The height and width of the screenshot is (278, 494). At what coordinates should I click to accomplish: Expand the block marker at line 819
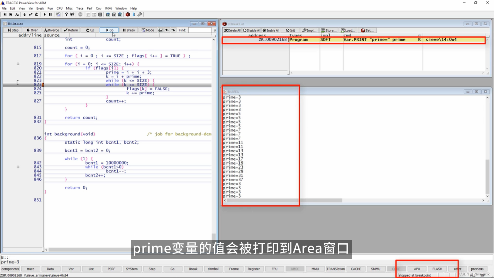[18, 64]
